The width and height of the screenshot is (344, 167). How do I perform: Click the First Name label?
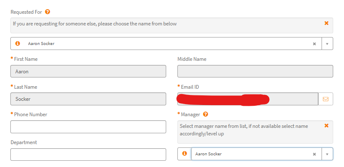[x=26, y=59]
